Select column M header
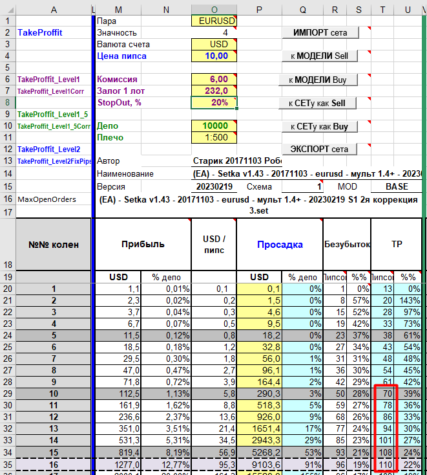Image resolution: width=427 pixels, height=475 pixels. click(118, 10)
